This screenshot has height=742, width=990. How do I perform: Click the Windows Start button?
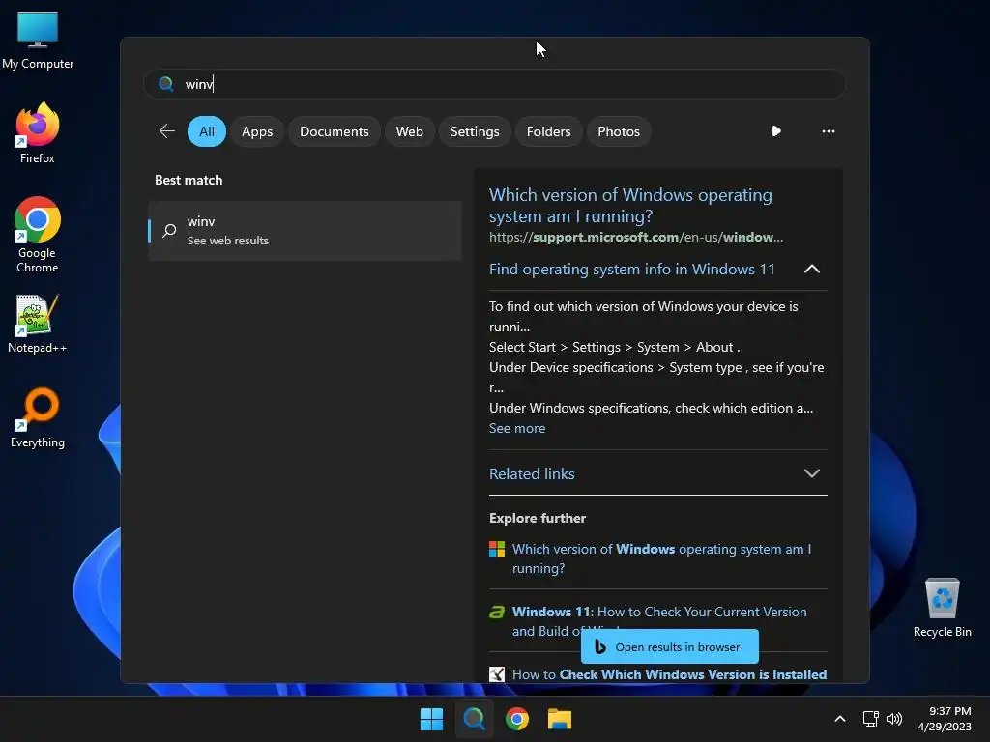coord(432,719)
